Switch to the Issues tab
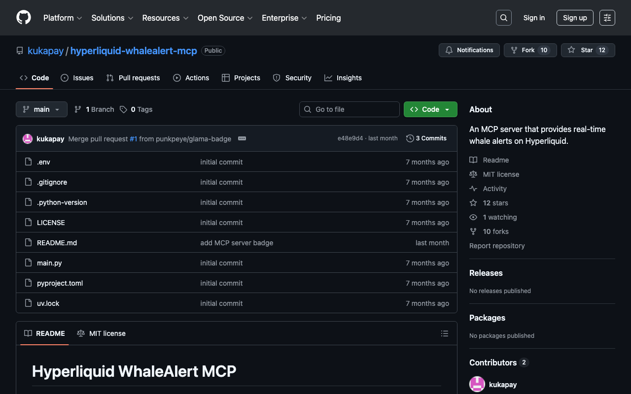The height and width of the screenshot is (394, 631). [77, 78]
